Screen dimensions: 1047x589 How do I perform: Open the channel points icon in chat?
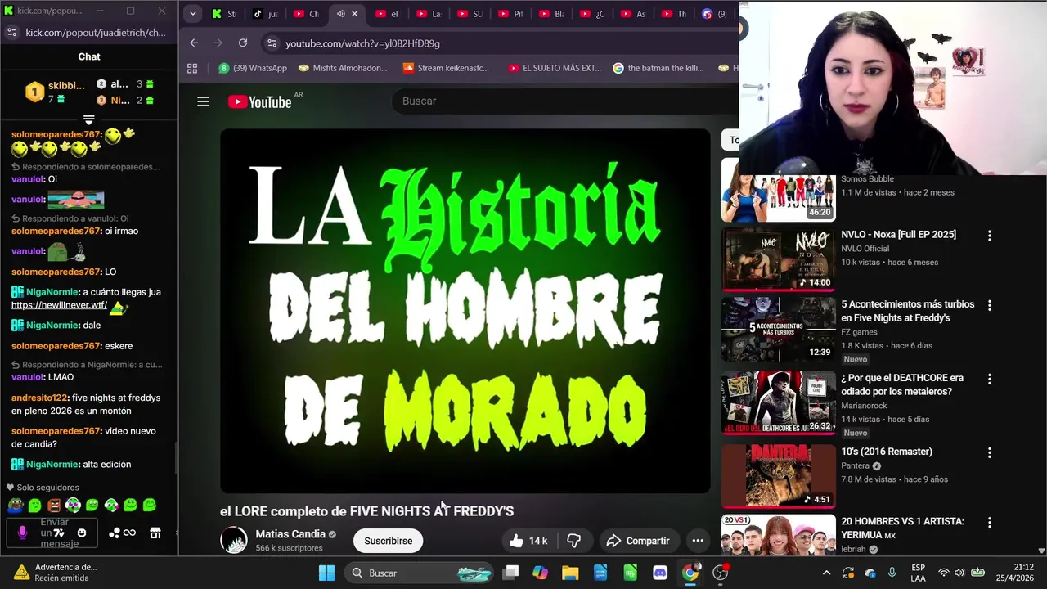(x=115, y=533)
